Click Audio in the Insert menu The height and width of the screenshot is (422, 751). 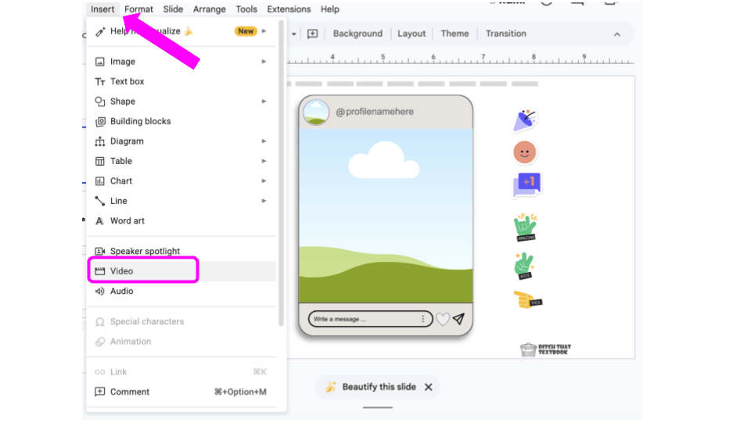coord(181,291)
